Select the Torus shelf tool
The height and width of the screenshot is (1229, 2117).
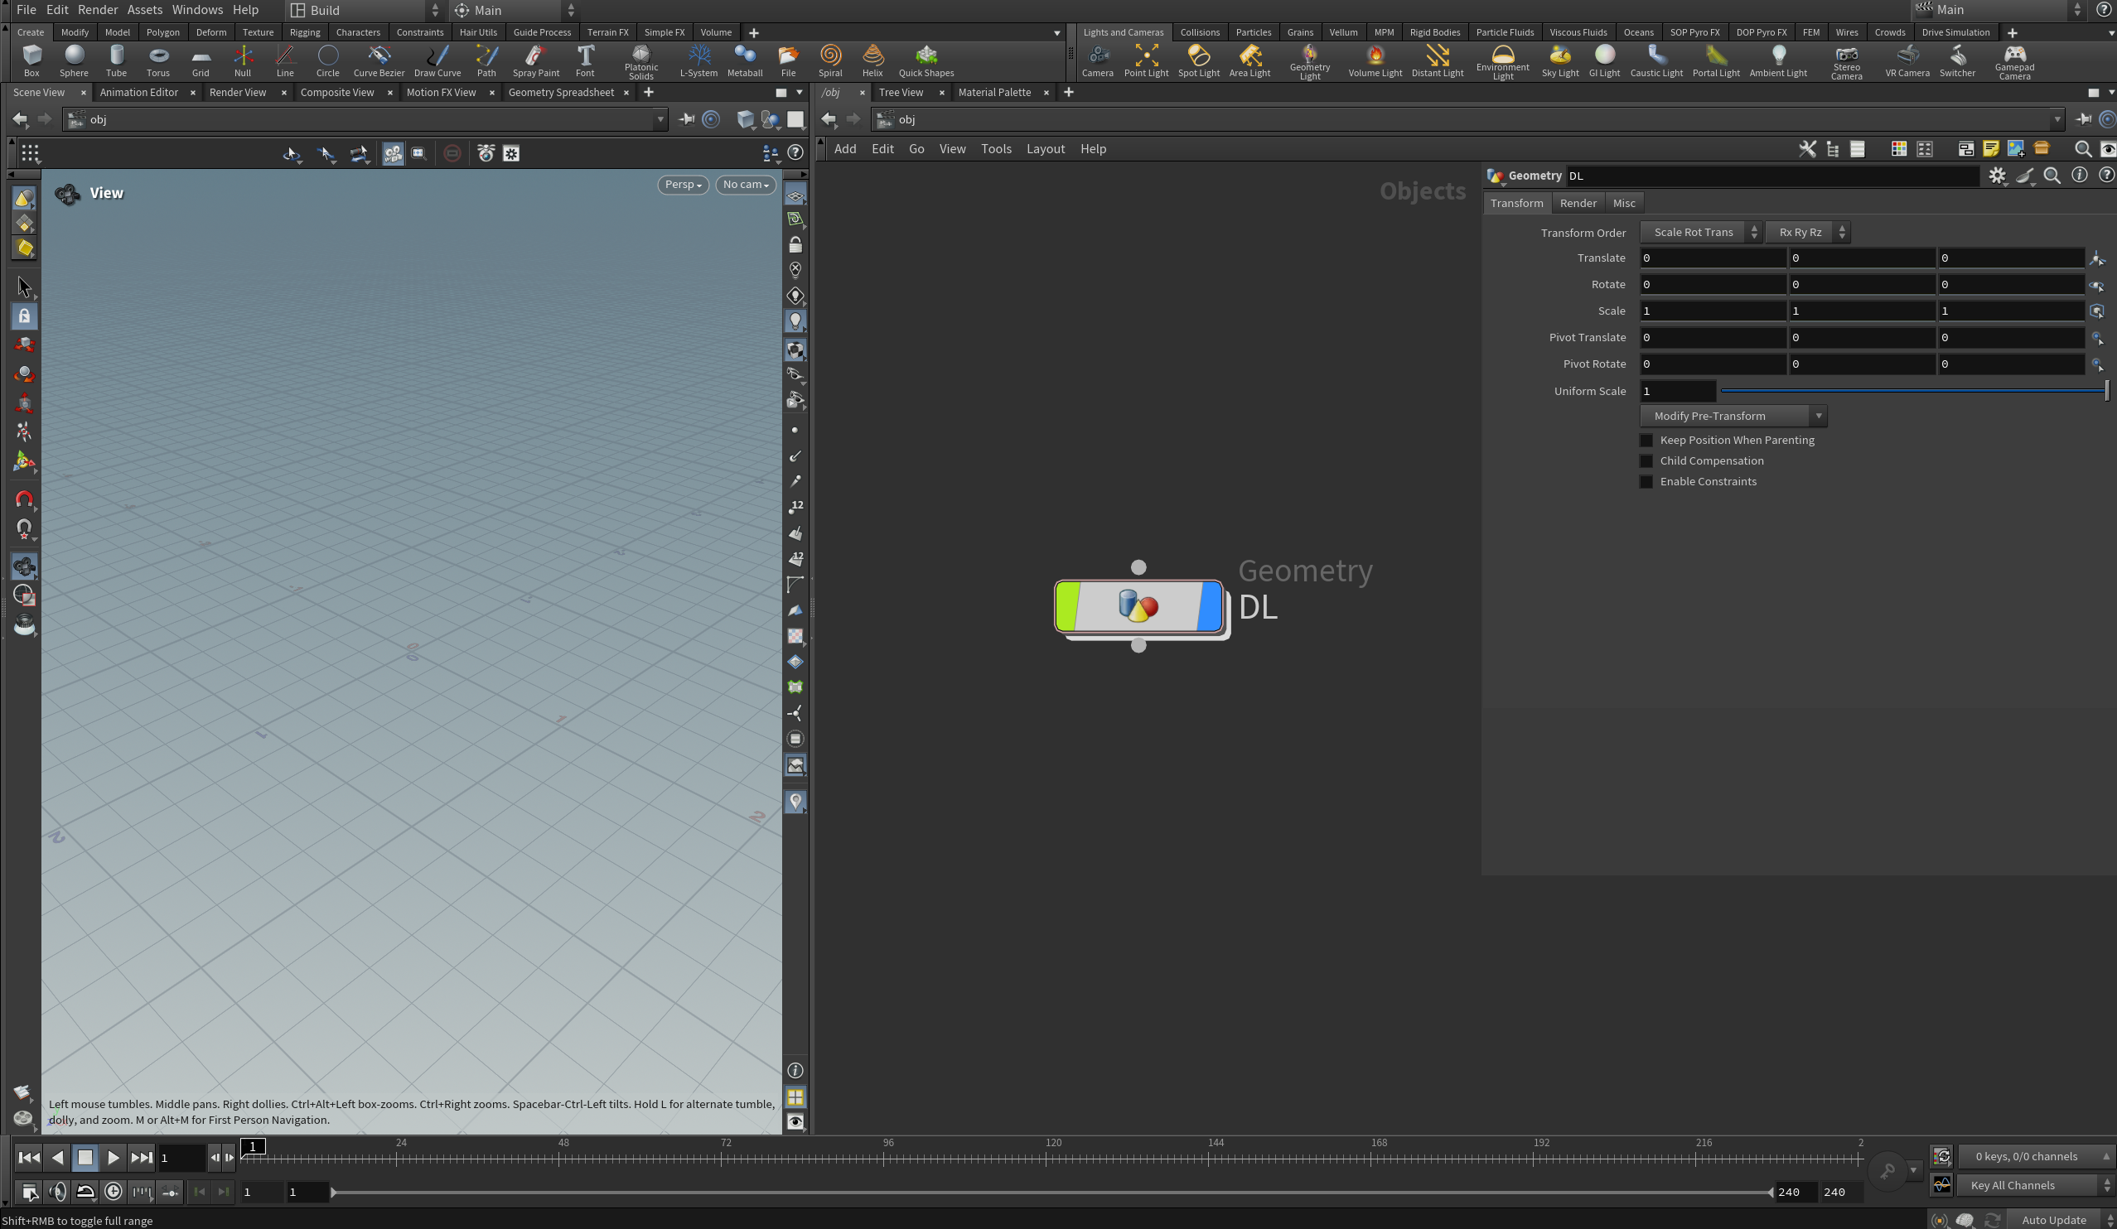pyautogui.click(x=158, y=60)
